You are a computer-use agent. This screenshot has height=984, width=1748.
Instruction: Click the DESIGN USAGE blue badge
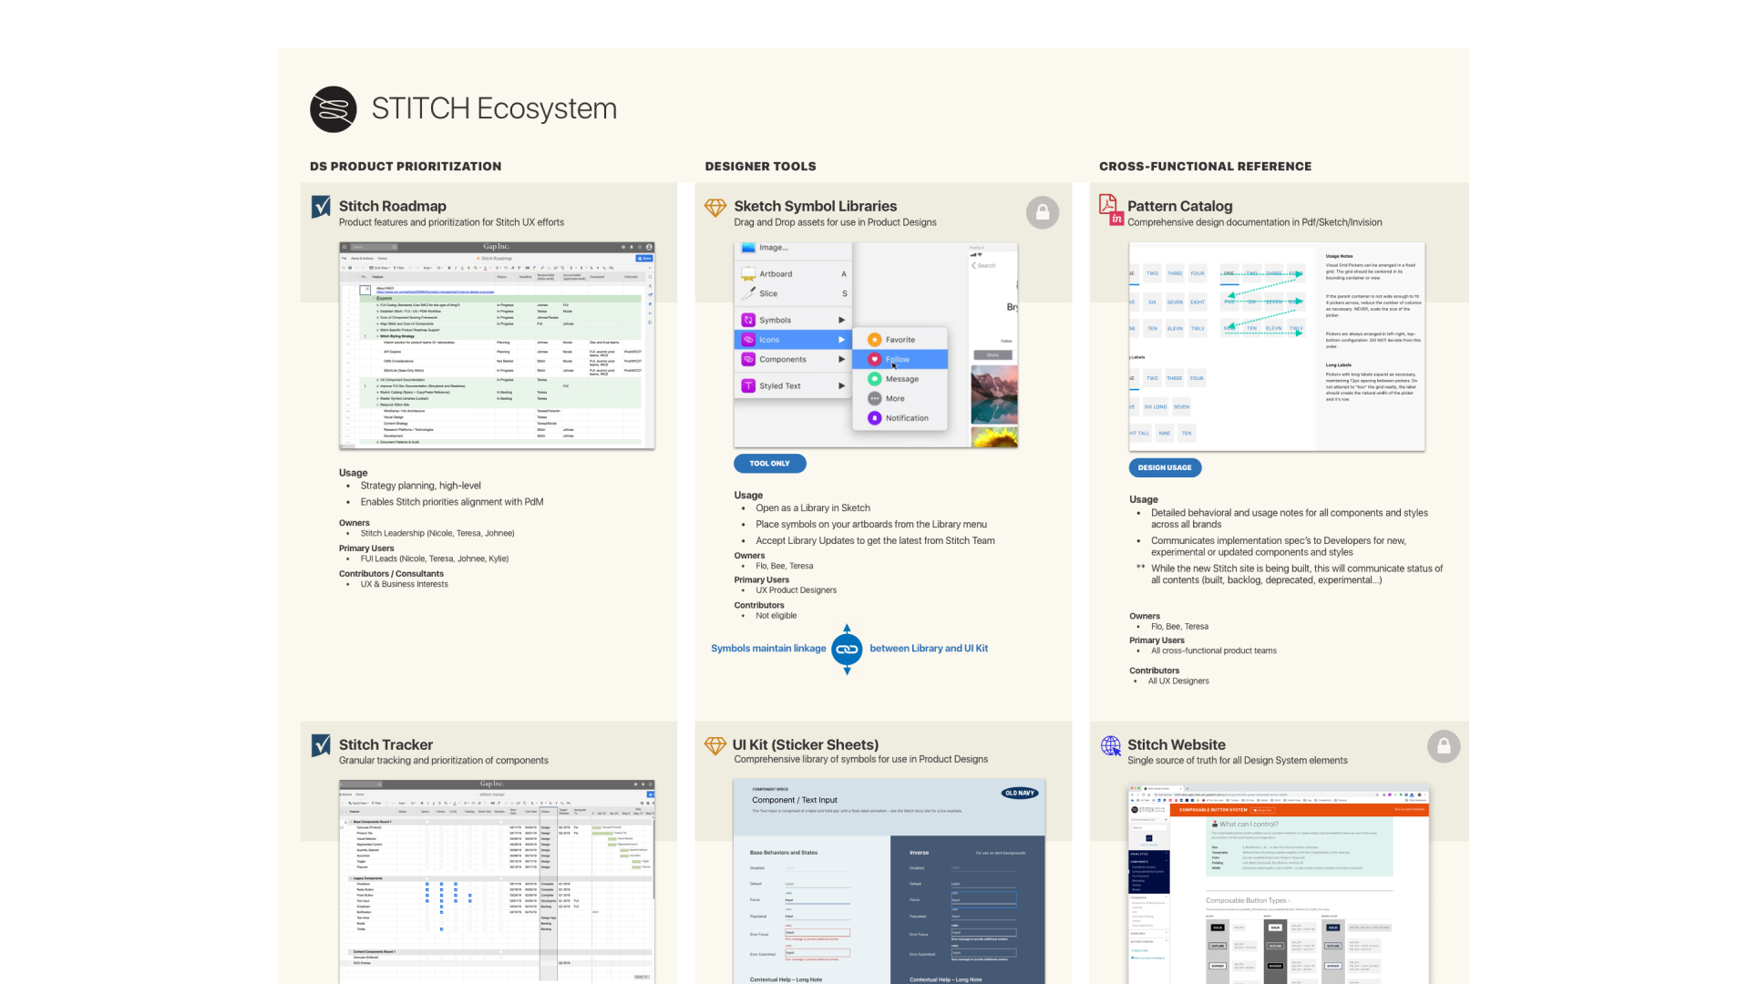tap(1165, 467)
